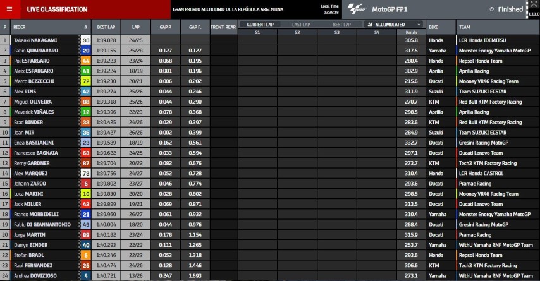The width and height of the screenshot is (540, 281).
Task: Select rider Miguel OLIVEIRA
Action: 33,102
